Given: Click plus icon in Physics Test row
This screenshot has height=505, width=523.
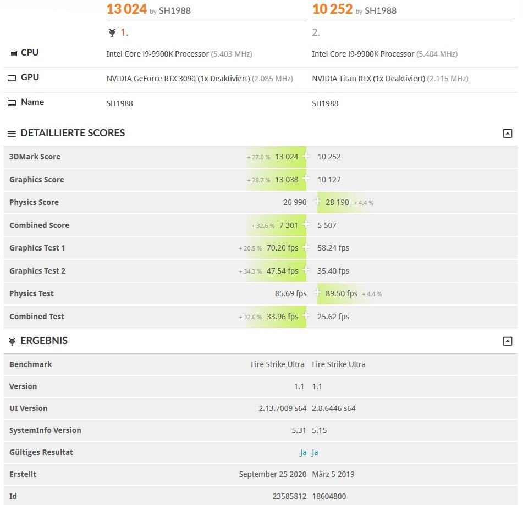Looking at the screenshot, I should pyautogui.click(x=317, y=292).
